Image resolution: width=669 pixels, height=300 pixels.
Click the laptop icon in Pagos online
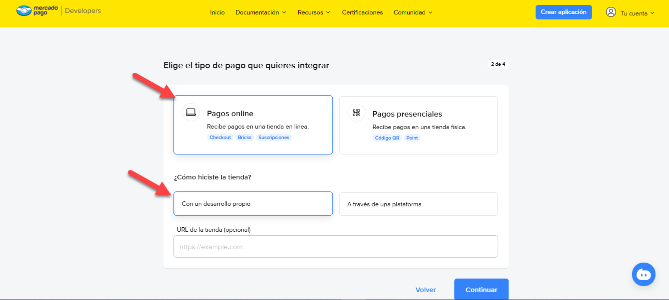click(x=191, y=113)
